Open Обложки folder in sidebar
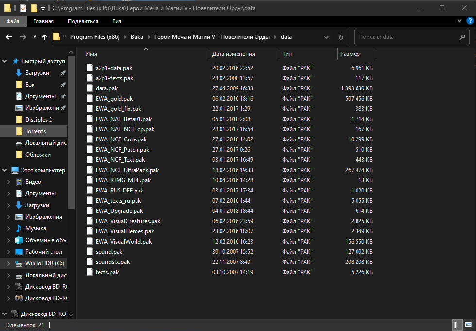The width and height of the screenshot is (476, 331). [x=38, y=155]
